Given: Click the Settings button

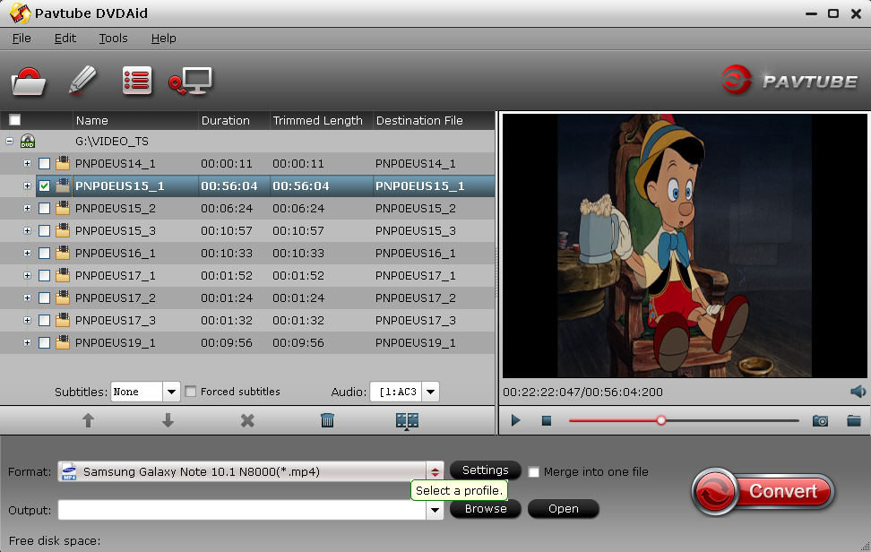Looking at the screenshot, I should 486,470.
